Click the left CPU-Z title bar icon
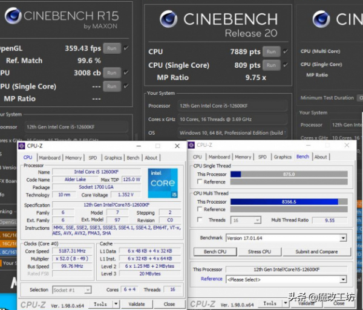This screenshot has height=310, width=363. tap(22, 146)
